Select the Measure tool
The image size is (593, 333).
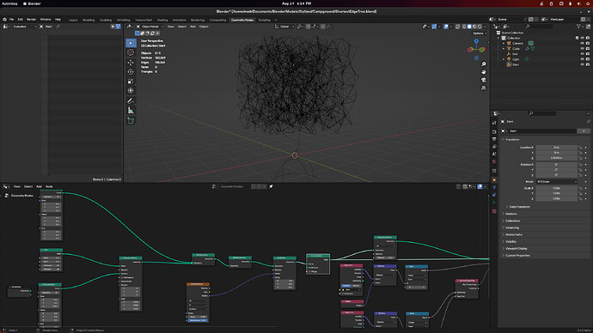pyautogui.click(x=131, y=110)
